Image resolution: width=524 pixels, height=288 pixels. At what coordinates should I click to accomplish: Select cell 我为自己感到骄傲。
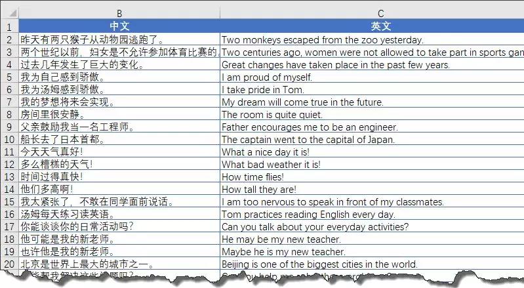tap(119, 77)
